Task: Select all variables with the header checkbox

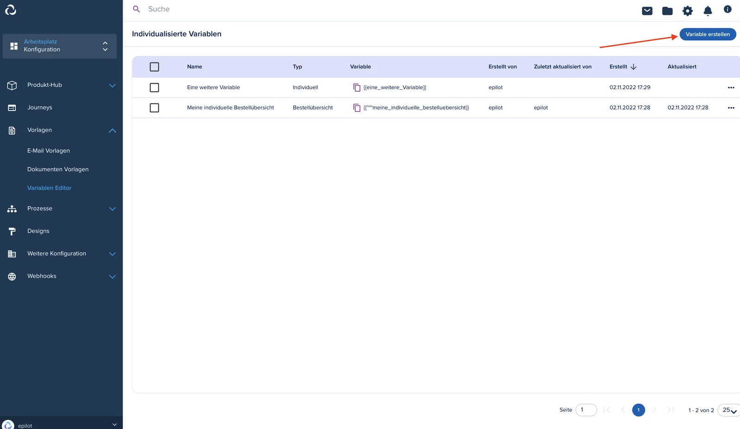Action: (x=154, y=67)
